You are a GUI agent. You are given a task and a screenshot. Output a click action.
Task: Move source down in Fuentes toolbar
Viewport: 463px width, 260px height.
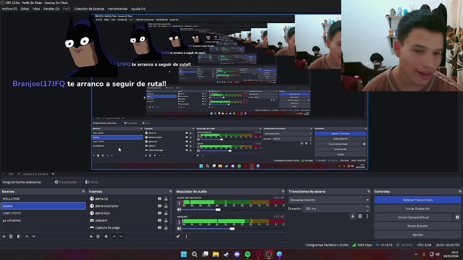[x=121, y=237]
